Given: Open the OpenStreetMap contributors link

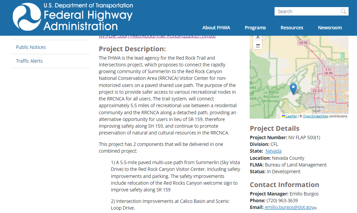Looking at the screenshot, I should tap(315, 116).
